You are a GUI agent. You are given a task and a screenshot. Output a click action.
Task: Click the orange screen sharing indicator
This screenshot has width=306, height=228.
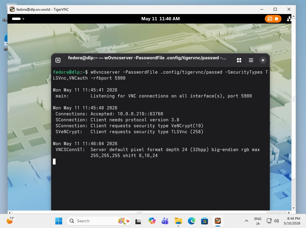coord(273,19)
